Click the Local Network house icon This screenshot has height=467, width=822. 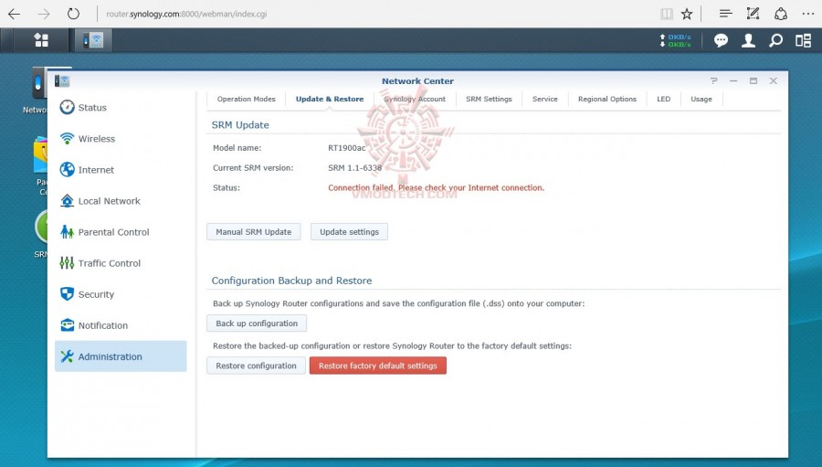(x=67, y=201)
